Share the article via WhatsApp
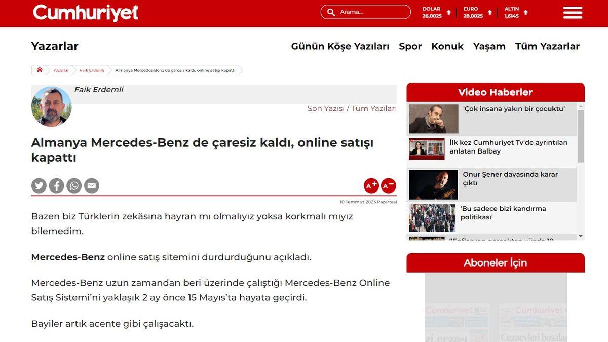The image size is (608, 342). pos(74,185)
